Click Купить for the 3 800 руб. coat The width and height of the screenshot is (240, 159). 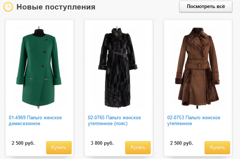pos(138,148)
